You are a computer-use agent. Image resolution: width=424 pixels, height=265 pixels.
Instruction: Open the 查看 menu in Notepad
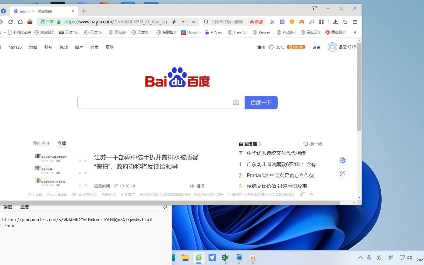point(25,207)
